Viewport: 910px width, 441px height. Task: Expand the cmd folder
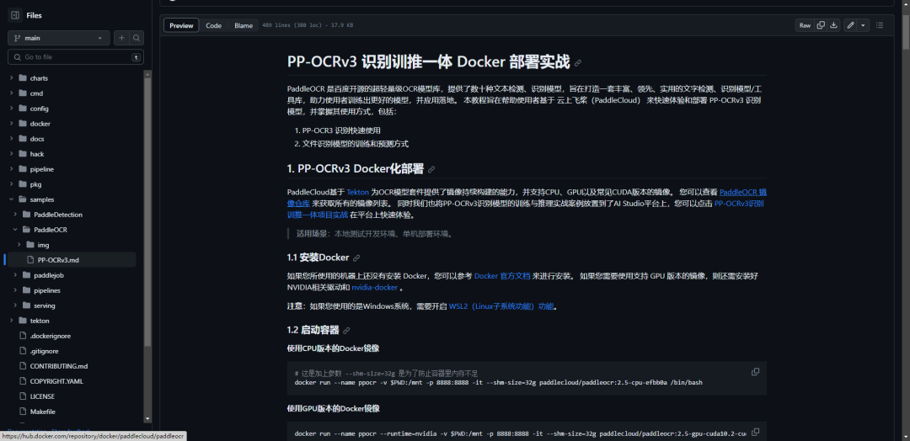point(11,93)
